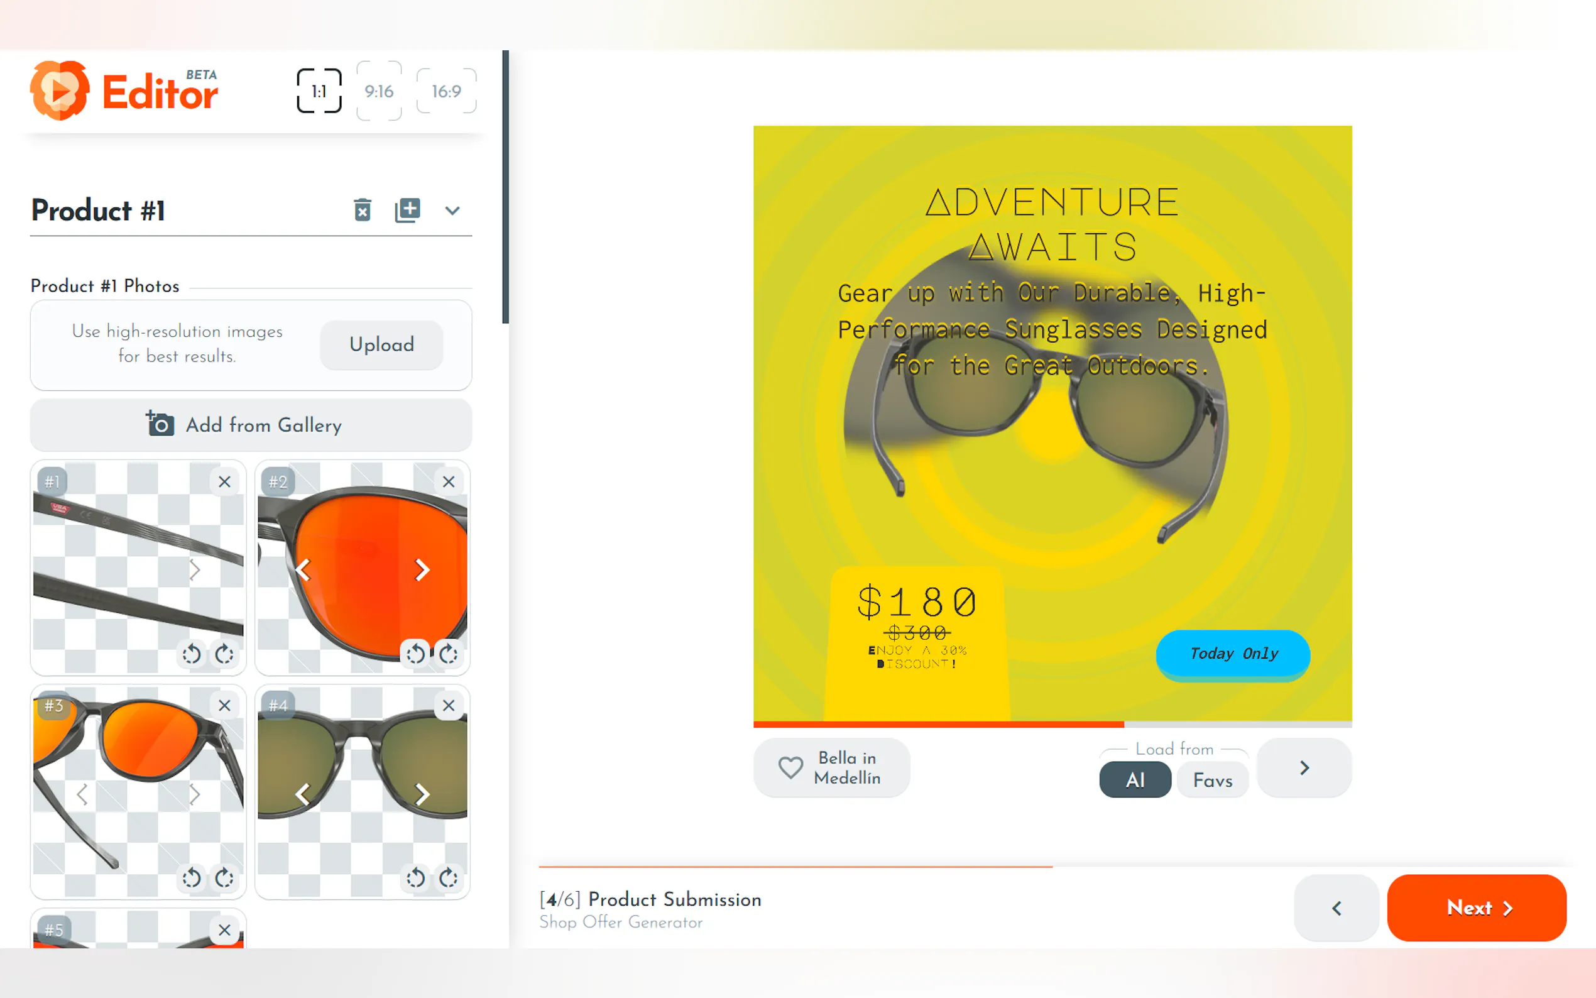Viewport: 1596px width, 998px height.
Task: Duplicate Product #1 with add-copy icon
Action: 407,210
